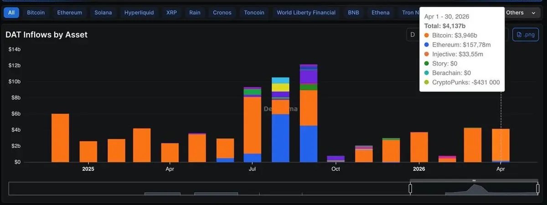Choose the D daily interval option
This screenshot has width=547, height=205.
pos(413,35)
